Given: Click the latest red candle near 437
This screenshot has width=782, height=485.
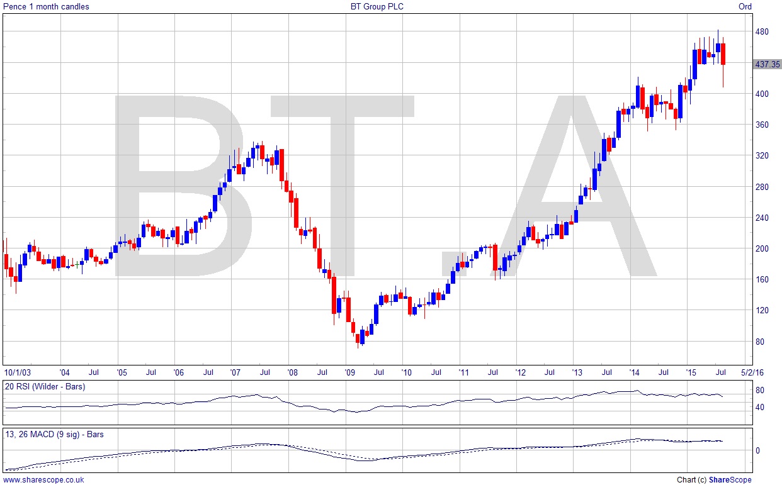Looking at the screenshot, I should coord(723,53).
